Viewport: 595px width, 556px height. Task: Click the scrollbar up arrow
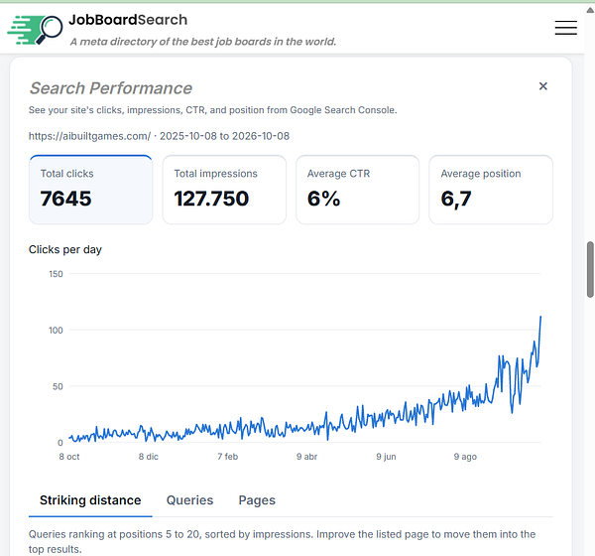[x=590, y=10]
